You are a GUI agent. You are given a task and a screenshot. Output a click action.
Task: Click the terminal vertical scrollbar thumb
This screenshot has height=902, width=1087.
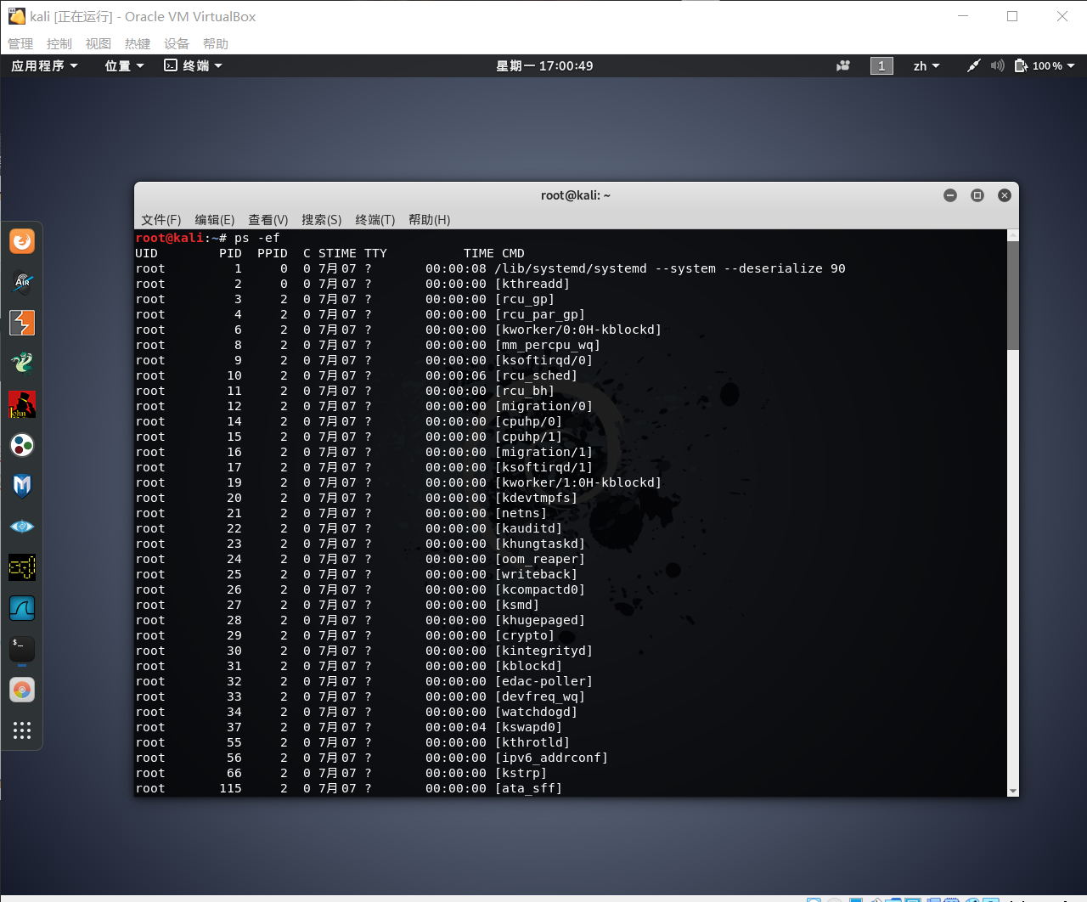pos(1012,296)
